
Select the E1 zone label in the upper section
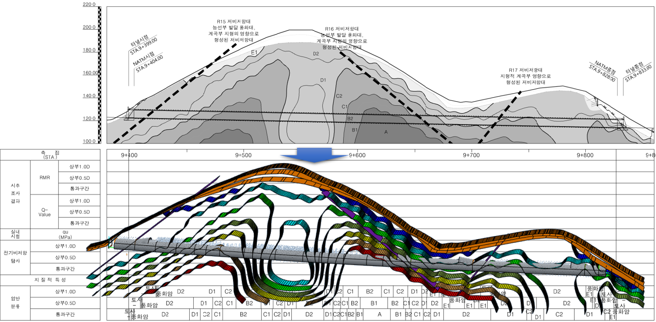254,53
